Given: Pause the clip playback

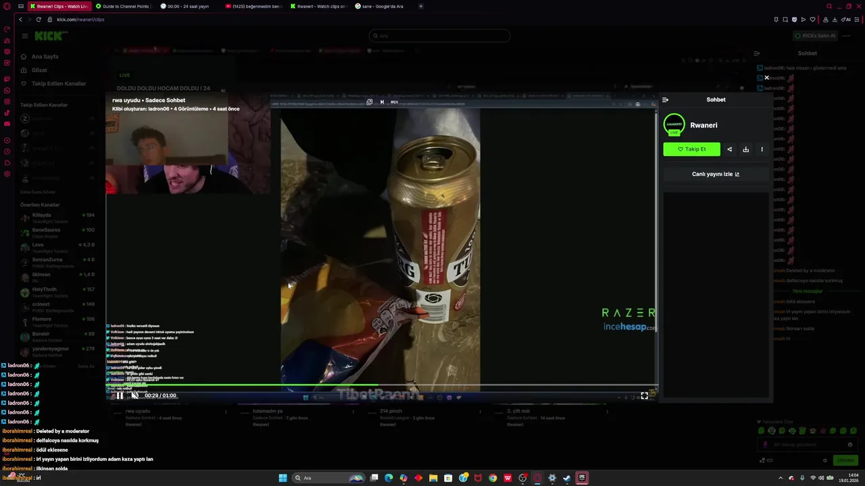Looking at the screenshot, I should coord(120,396).
